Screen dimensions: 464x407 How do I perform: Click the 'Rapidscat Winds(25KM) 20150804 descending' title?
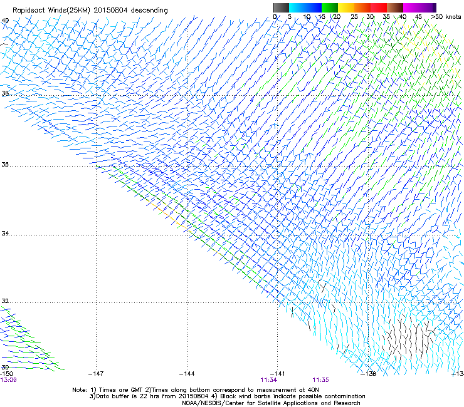[x=90, y=11]
